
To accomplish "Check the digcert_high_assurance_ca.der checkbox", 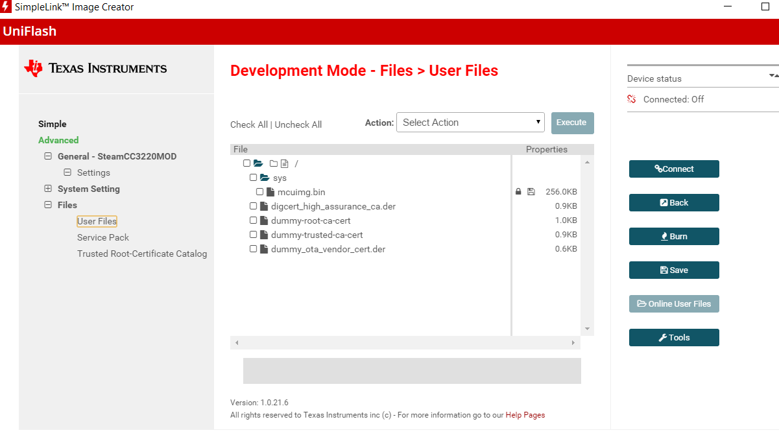I will [x=253, y=206].
